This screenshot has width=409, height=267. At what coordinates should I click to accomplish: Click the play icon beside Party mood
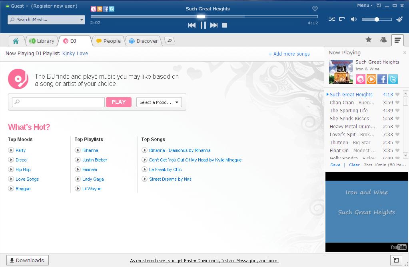tap(11, 150)
